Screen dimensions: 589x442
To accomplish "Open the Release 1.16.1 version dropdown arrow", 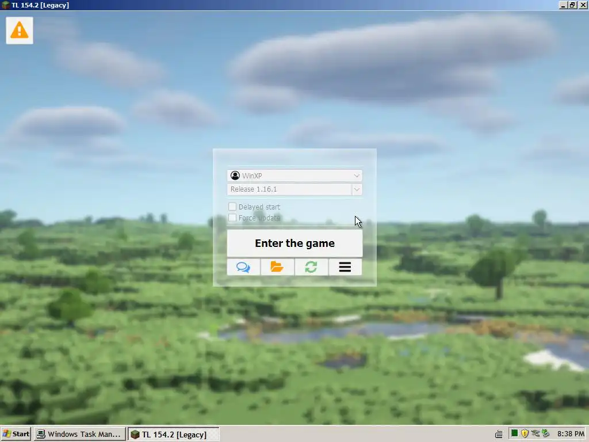I will (357, 189).
